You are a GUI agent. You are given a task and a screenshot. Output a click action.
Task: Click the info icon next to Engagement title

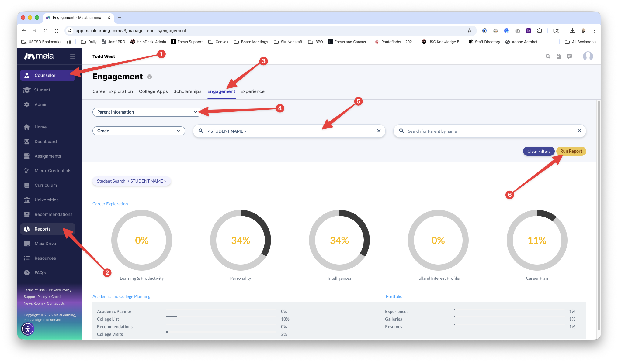tap(149, 77)
